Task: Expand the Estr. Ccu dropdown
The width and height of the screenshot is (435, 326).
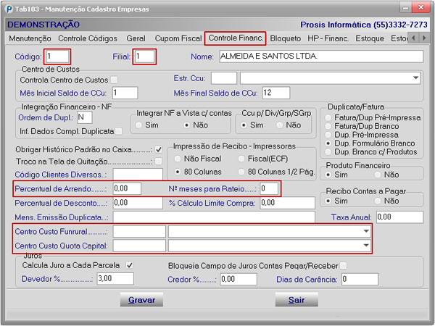Action: point(415,78)
